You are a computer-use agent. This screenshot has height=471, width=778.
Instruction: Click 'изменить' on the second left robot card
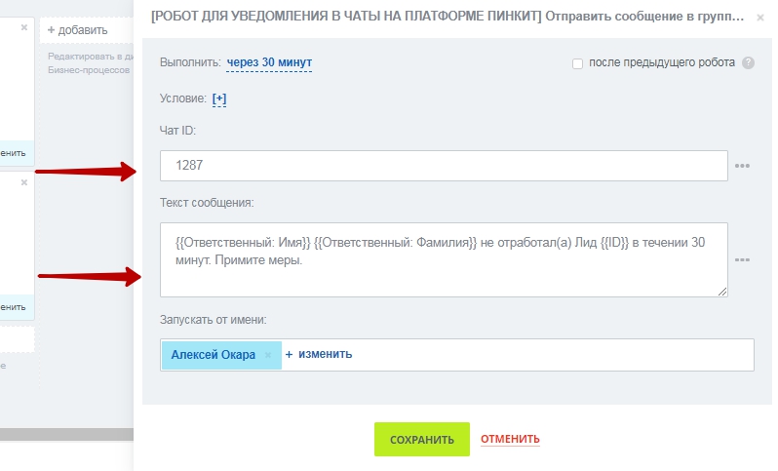coord(14,306)
